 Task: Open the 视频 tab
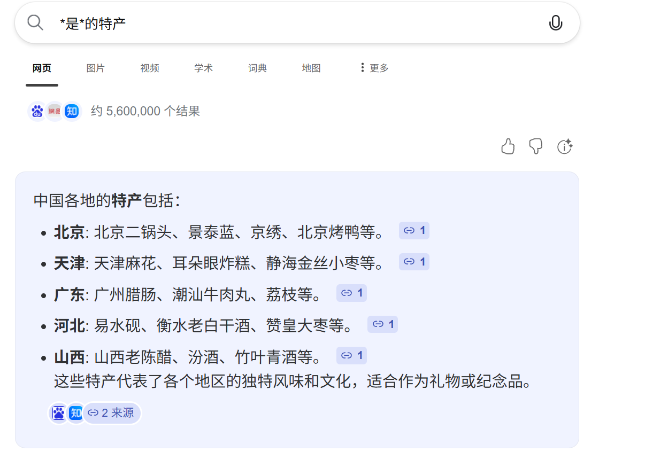(150, 68)
